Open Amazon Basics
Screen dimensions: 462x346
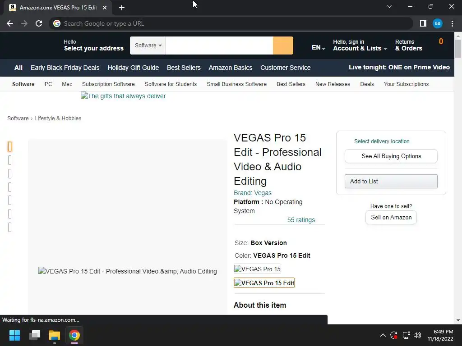pyautogui.click(x=231, y=68)
